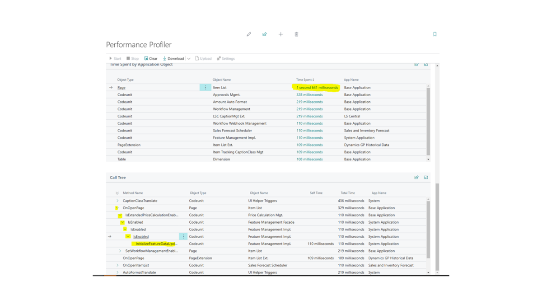Click the bookmark icon at top right
Screen dimensions: 542x305
coord(435,34)
